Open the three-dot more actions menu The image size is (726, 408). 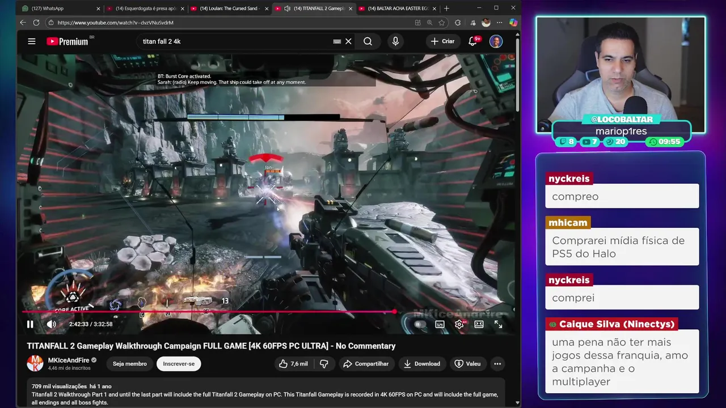pos(497,364)
